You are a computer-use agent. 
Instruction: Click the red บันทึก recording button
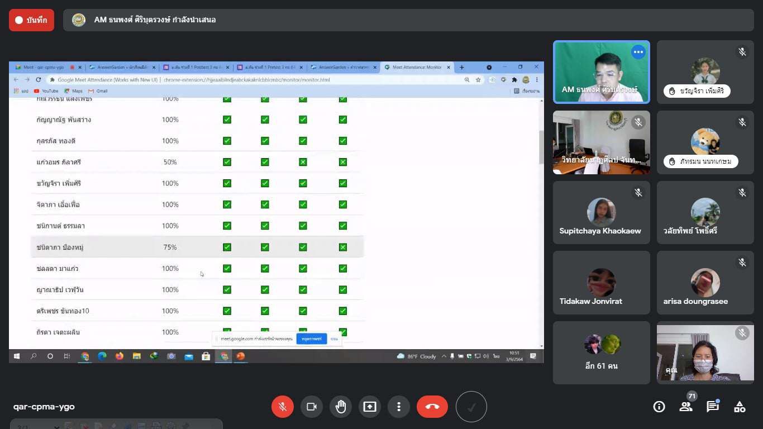click(x=31, y=20)
